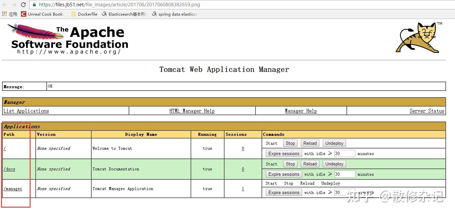Open sessions count link for Tomcat Manager Application
The width and height of the screenshot is (455, 215).
pos(243,189)
